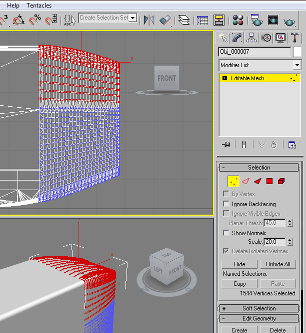Switch to the Display command panel
The width and height of the screenshot is (306, 333).
[280, 38]
